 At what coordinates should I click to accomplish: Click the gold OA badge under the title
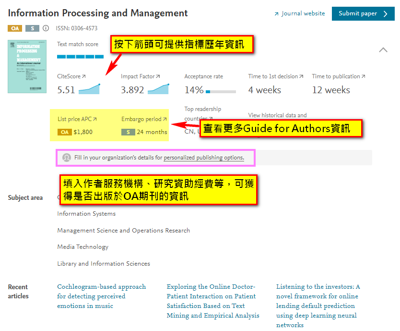click(15, 28)
